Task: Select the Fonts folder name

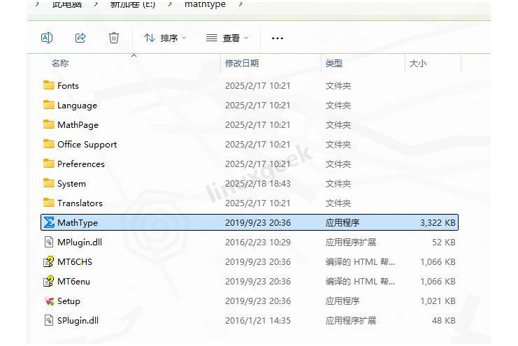Action: 68,86
